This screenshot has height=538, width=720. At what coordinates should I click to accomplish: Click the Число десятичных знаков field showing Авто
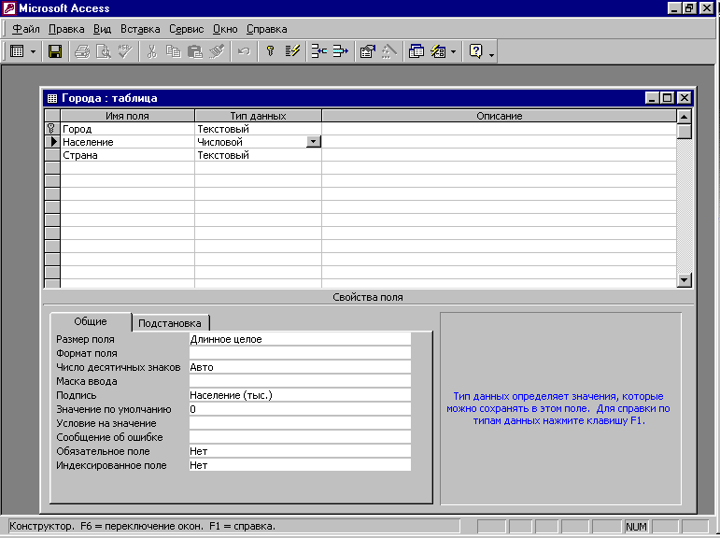pos(300,367)
